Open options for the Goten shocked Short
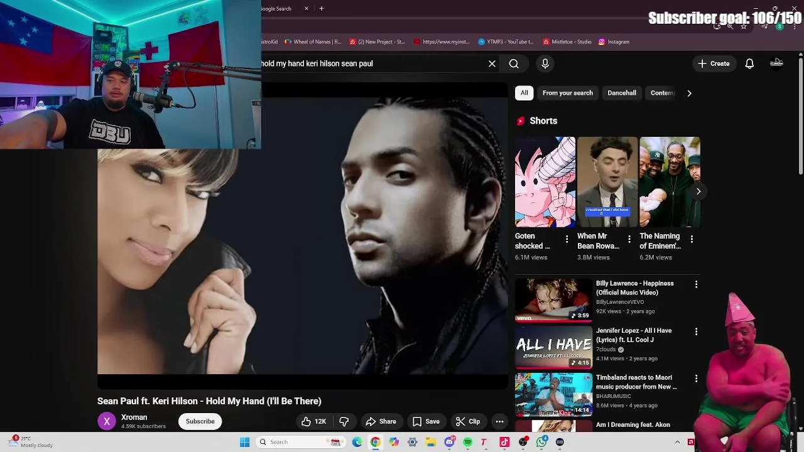This screenshot has width=804, height=452. pyautogui.click(x=567, y=239)
